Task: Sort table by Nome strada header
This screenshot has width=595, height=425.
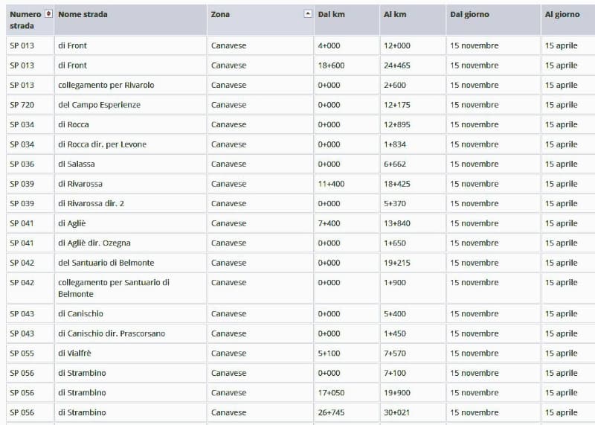Action: click(83, 14)
